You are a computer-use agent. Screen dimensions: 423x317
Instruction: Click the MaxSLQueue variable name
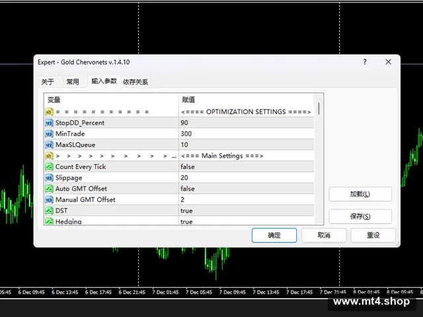75,145
